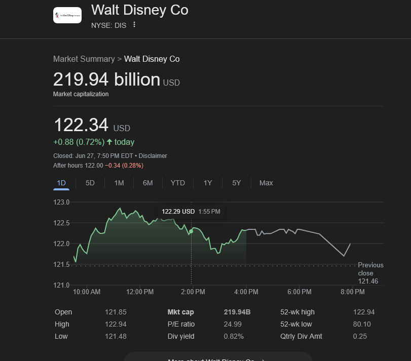Click the P/E ratio value 24.99
411x361 pixels.
pyautogui.click(x=233, y=324)
